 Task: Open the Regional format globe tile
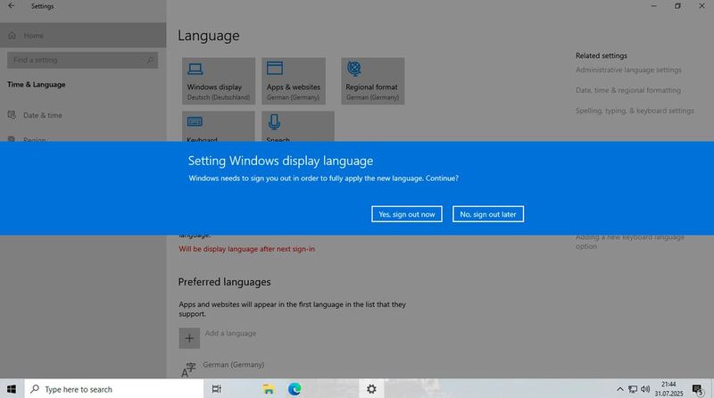point(372,80)
